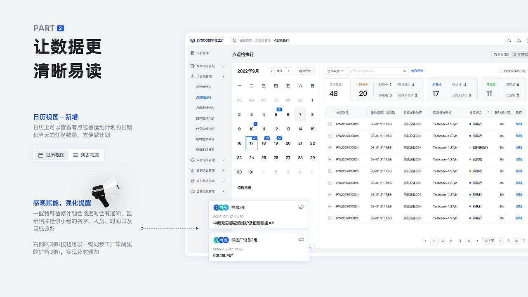Select the 应检总数 48 summary card
Screen dimensions: 528x297
[x=337, y=90]
